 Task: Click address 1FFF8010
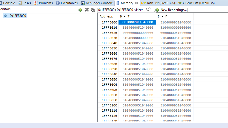(x=109, y=28)
